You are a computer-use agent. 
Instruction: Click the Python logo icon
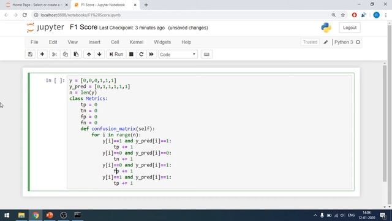click(x=326, y=28)
